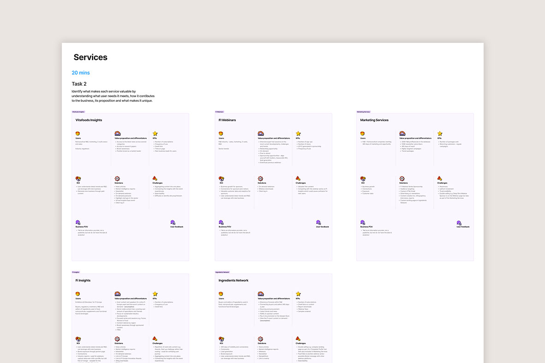Select the FI Webinars card title

coord(227,120)
